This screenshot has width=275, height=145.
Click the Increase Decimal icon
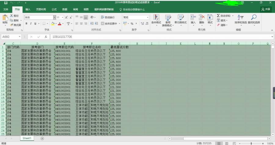[142, 24]
